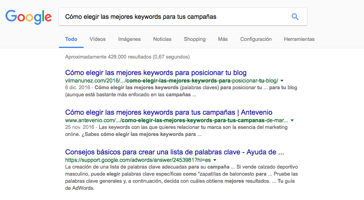Image resolution: width=364 pixels, height=200 pixels.
Task: Open the Configuración menu
Action: [x=256, y=39]
